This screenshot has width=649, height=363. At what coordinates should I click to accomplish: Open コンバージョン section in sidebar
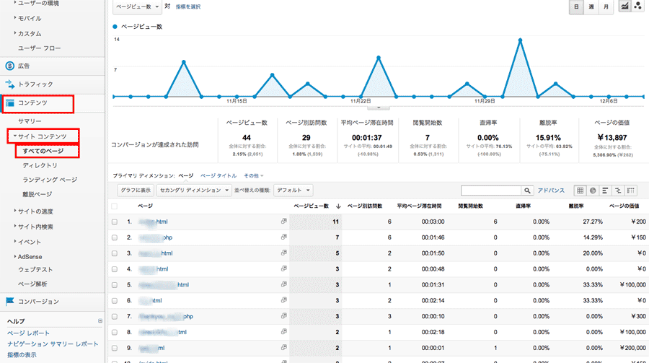(38, 301)
